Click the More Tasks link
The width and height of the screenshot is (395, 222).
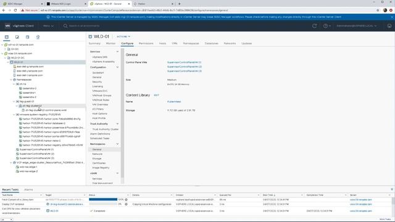(x=385, y=220)
